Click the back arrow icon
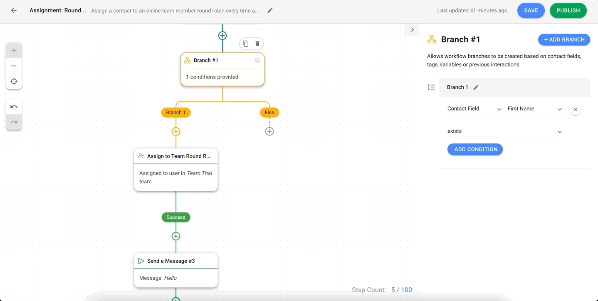Screen dimensions: 598x301 click(x=14, y=10)
